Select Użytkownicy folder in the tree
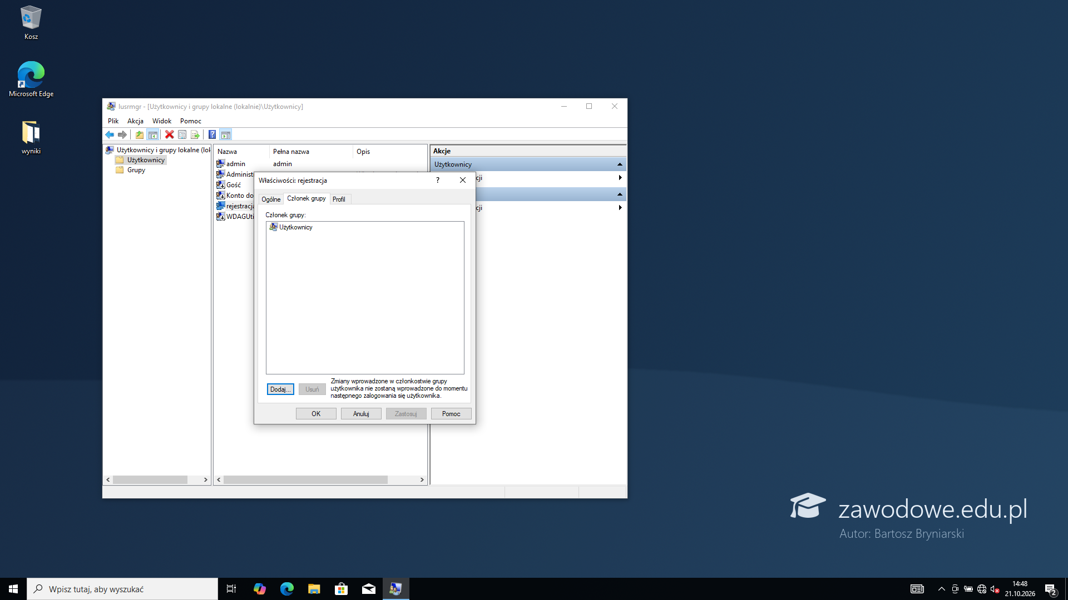The width and height of the screenshot is (1068, 600). (141, 160)
